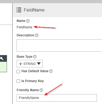The width and height of the screenshot is (102, 104).
Task: Click the list icon beside FieldName header
Action: [19, 10]
